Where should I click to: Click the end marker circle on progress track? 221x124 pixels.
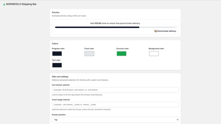(x=175, y=27)
